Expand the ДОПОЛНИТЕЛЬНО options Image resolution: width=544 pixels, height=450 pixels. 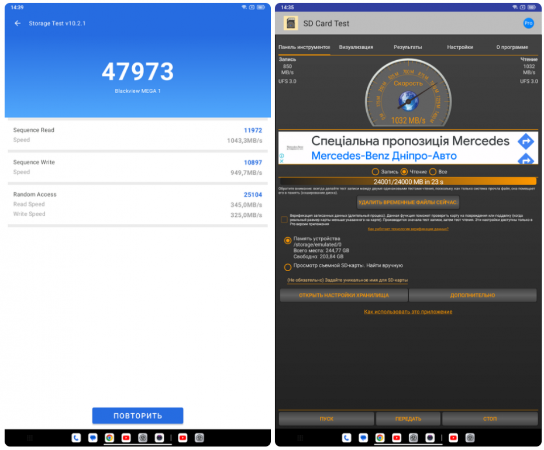click(473, 295)
